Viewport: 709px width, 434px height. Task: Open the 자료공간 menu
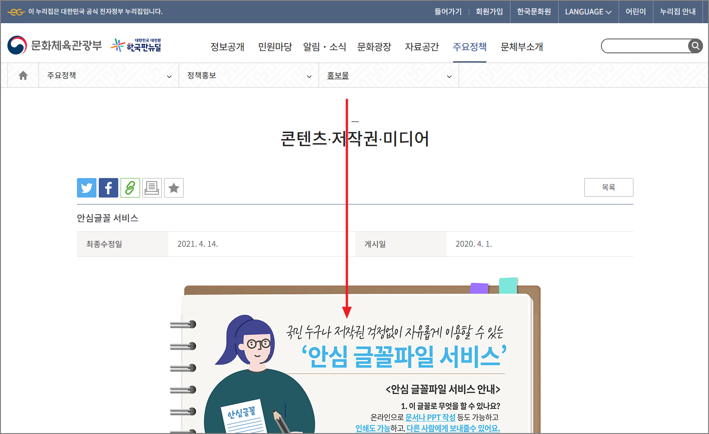[x=422, y=47]
